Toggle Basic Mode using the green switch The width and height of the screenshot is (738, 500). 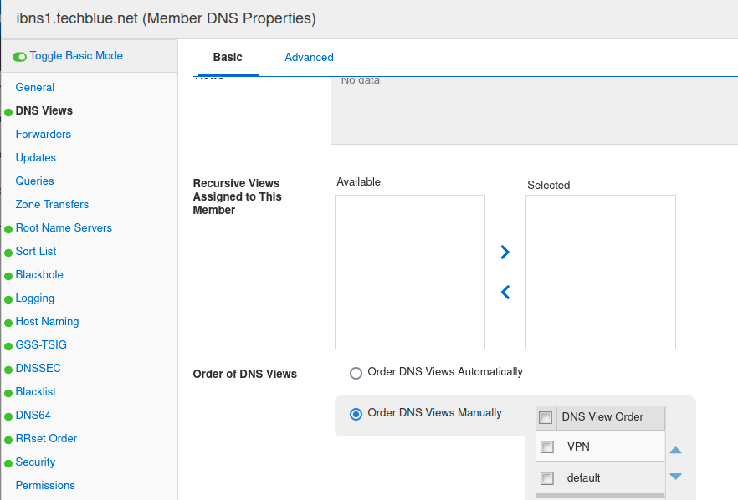coord(18,55)
